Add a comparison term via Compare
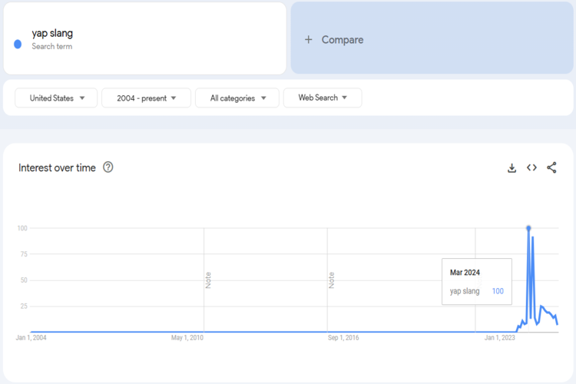 coord(432,38)
